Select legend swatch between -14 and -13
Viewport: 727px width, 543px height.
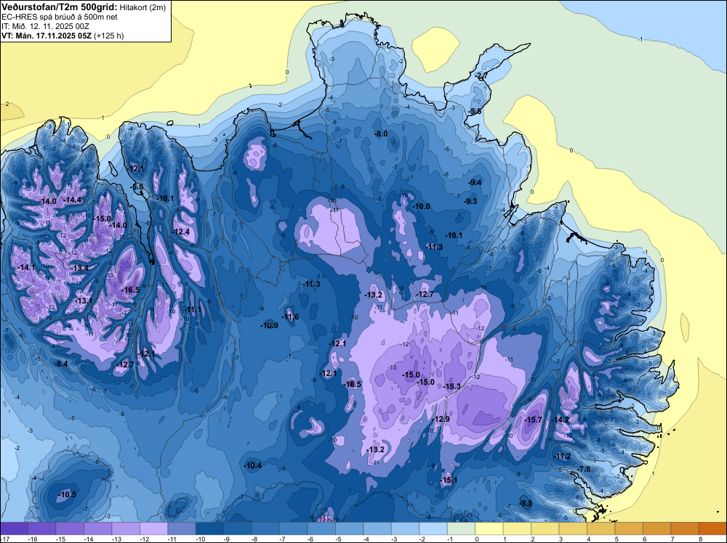(98, 528)
